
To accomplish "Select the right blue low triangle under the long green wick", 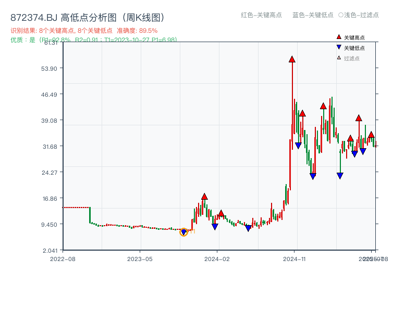I will point(340,176).
